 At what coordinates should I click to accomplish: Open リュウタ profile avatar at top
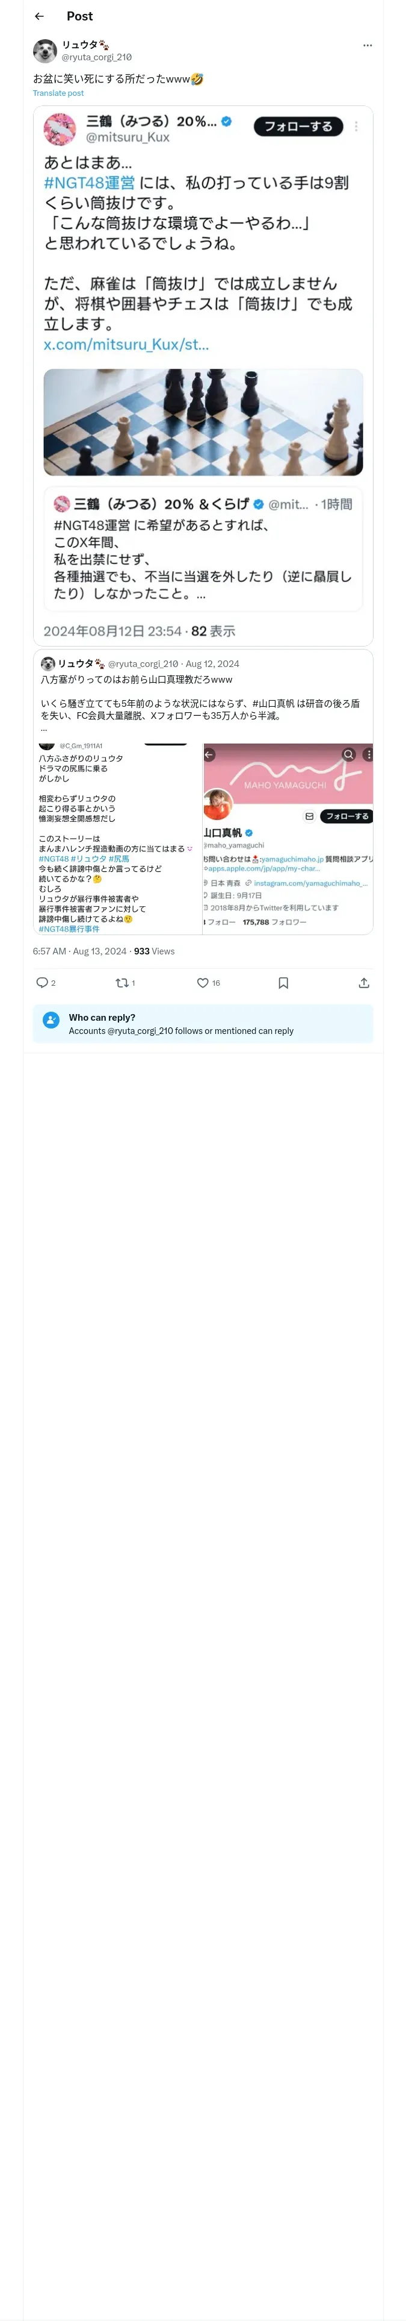point(44,51)
